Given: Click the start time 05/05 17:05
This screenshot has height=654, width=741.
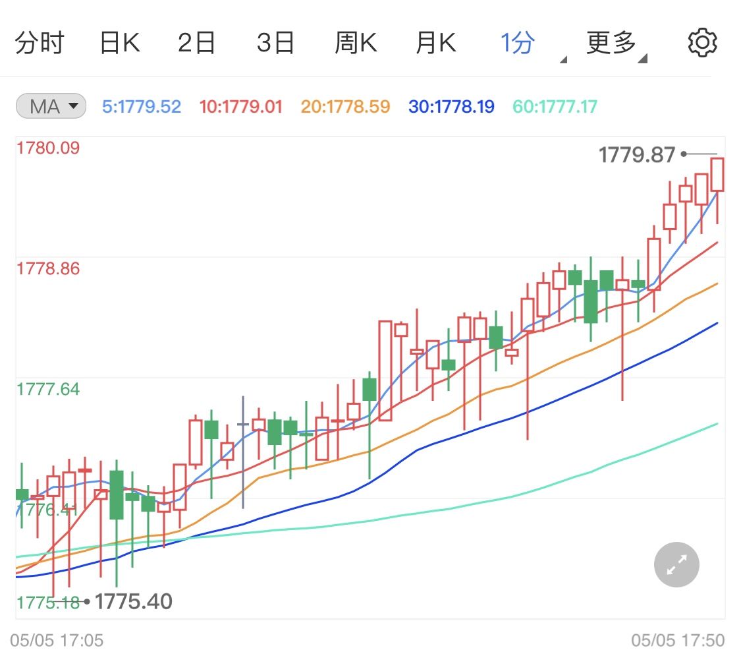Looking at the screenshot, I should [57, 640].
